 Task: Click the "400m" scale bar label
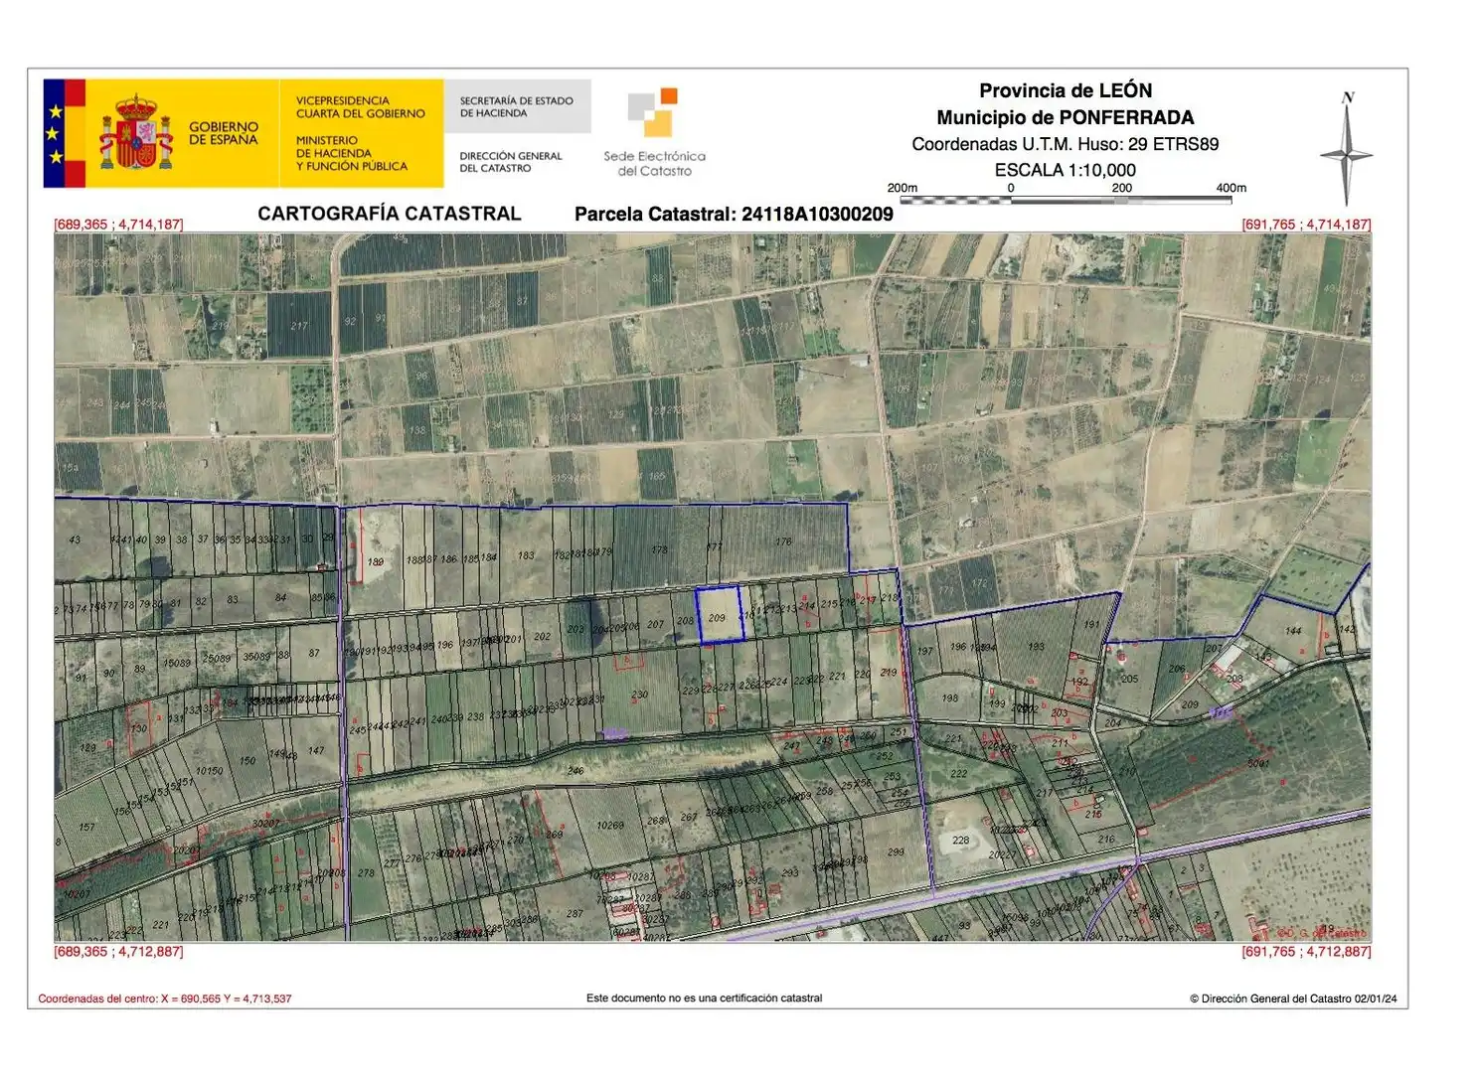click(1232, 188)
